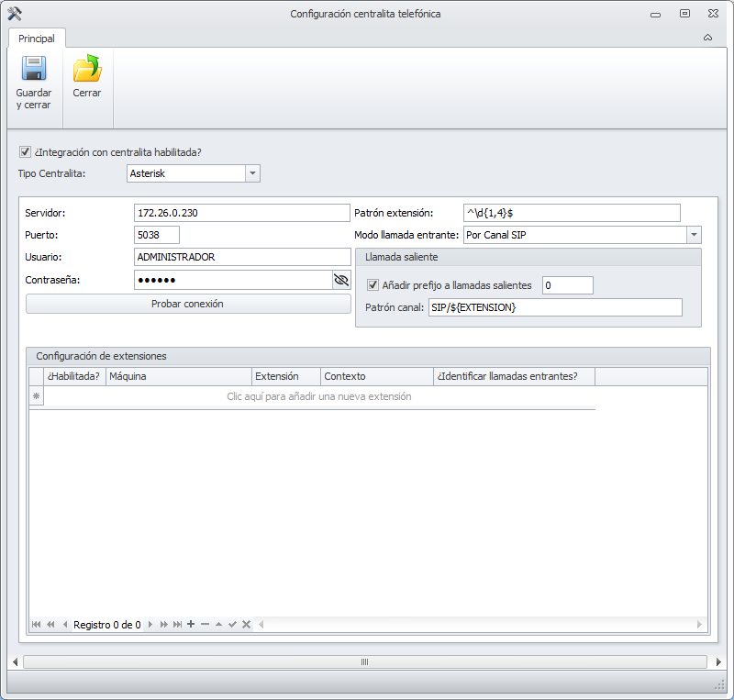734x700 pixels.
Task: Click the new row asterisk indicator
Action: pyautogui.click(x=37, y=396)
